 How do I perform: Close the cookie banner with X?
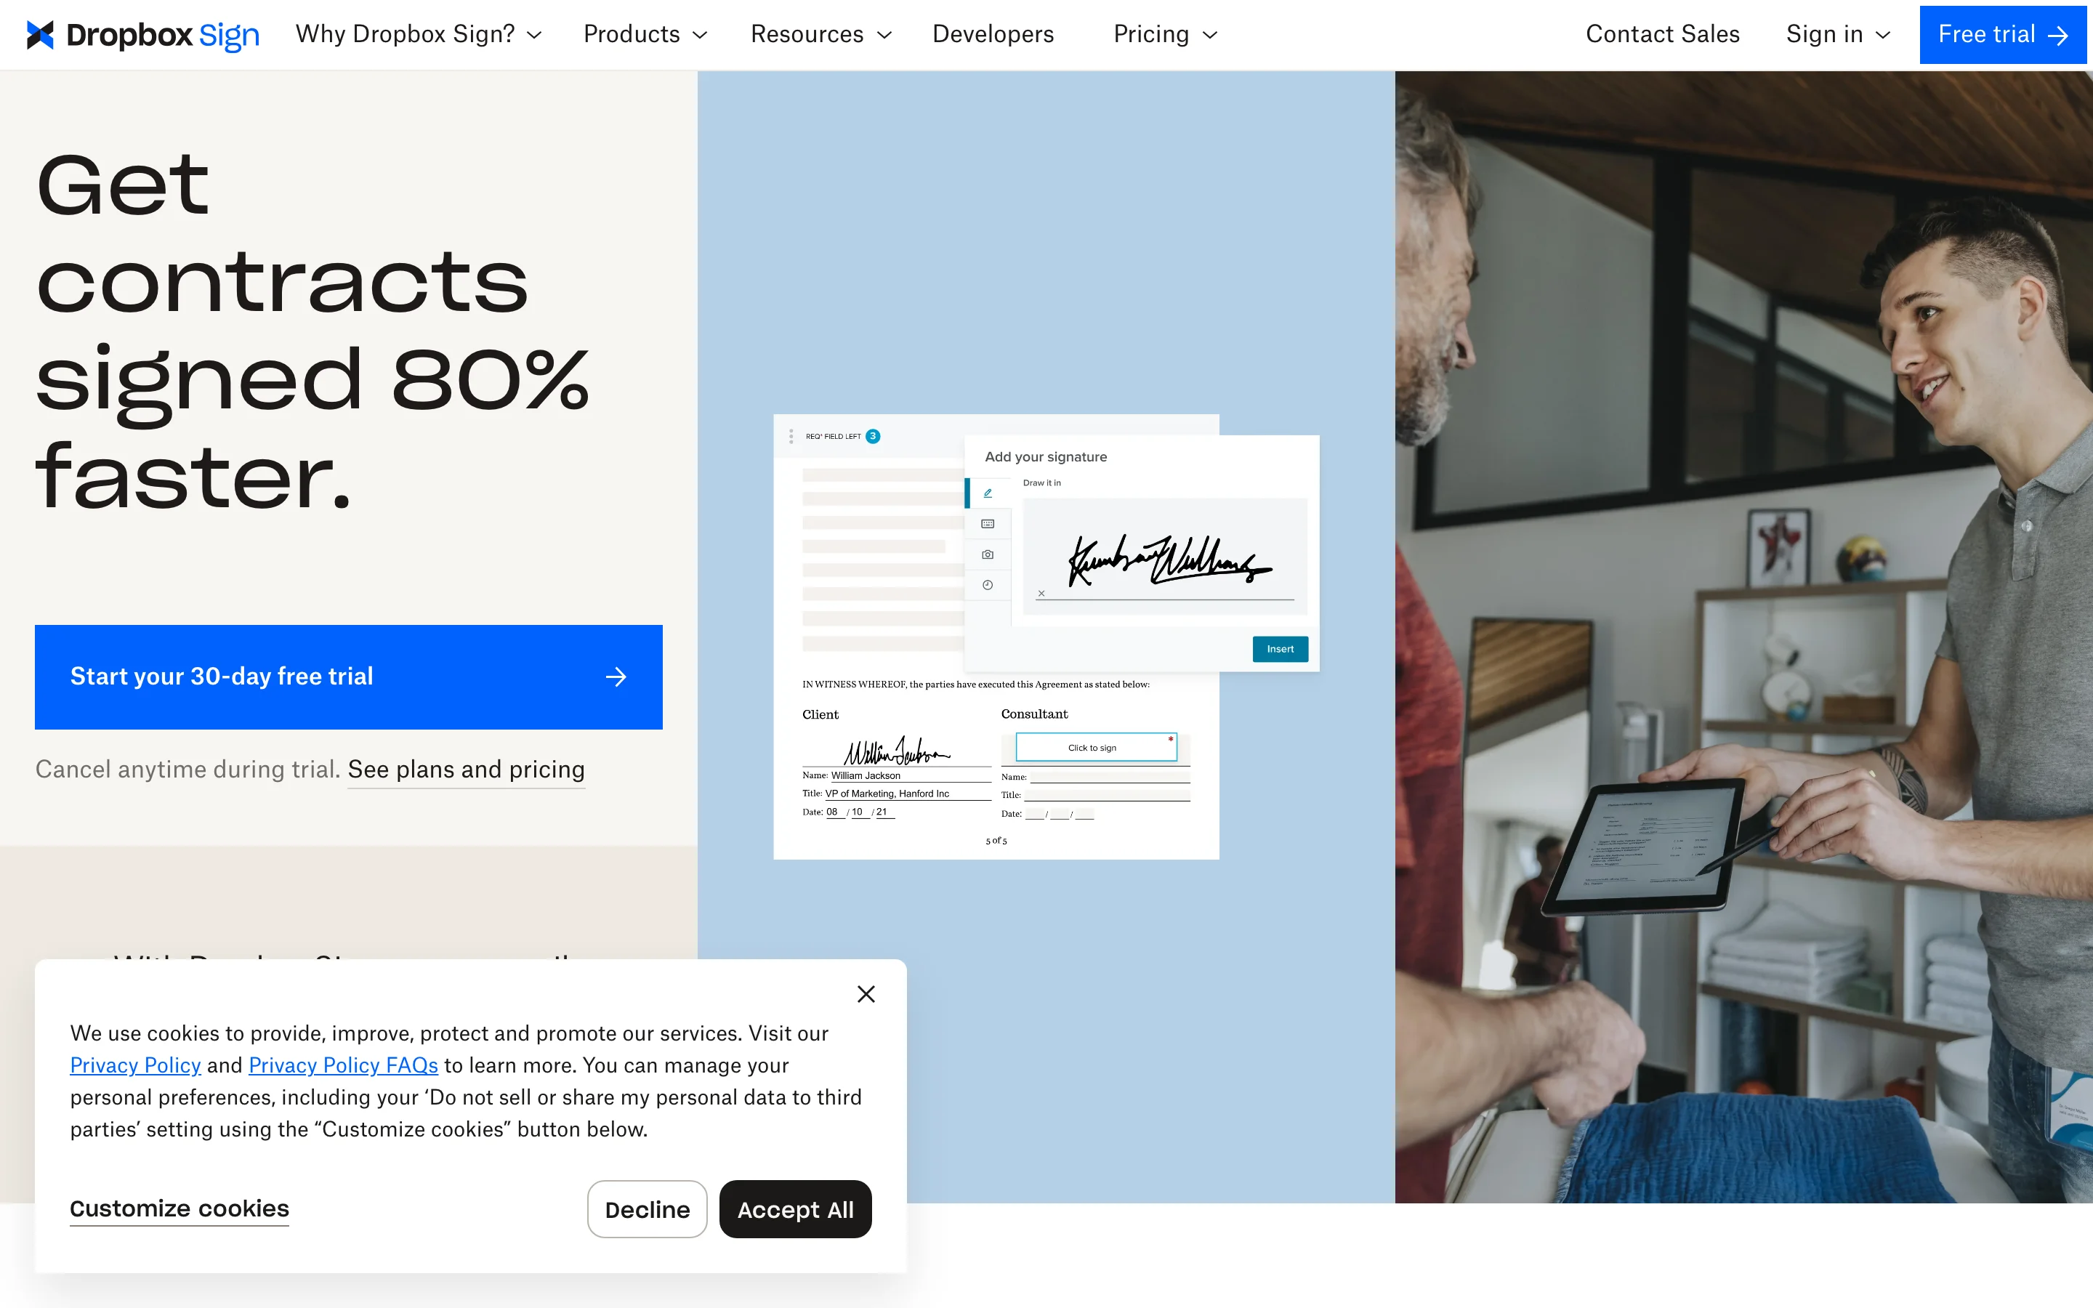coord(866,994)
